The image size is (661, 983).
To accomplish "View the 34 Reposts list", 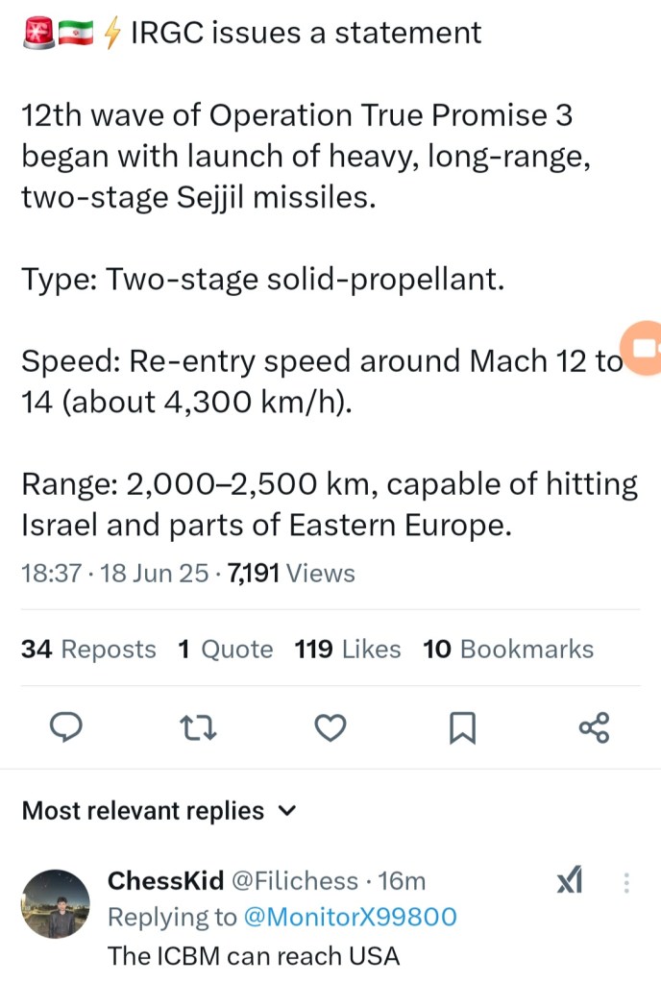I will [x=88, y=650].
